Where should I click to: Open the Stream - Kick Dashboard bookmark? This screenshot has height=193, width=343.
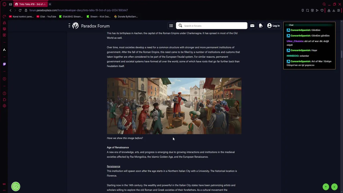tap(98, 17)
